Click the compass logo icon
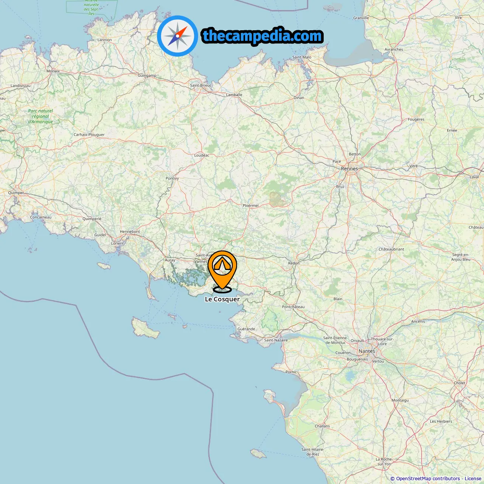484x484 pixels. pos(177,36)
